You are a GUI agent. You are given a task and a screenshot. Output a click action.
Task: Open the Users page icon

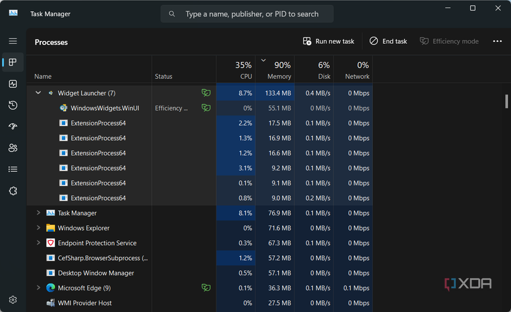coord(12,148)
